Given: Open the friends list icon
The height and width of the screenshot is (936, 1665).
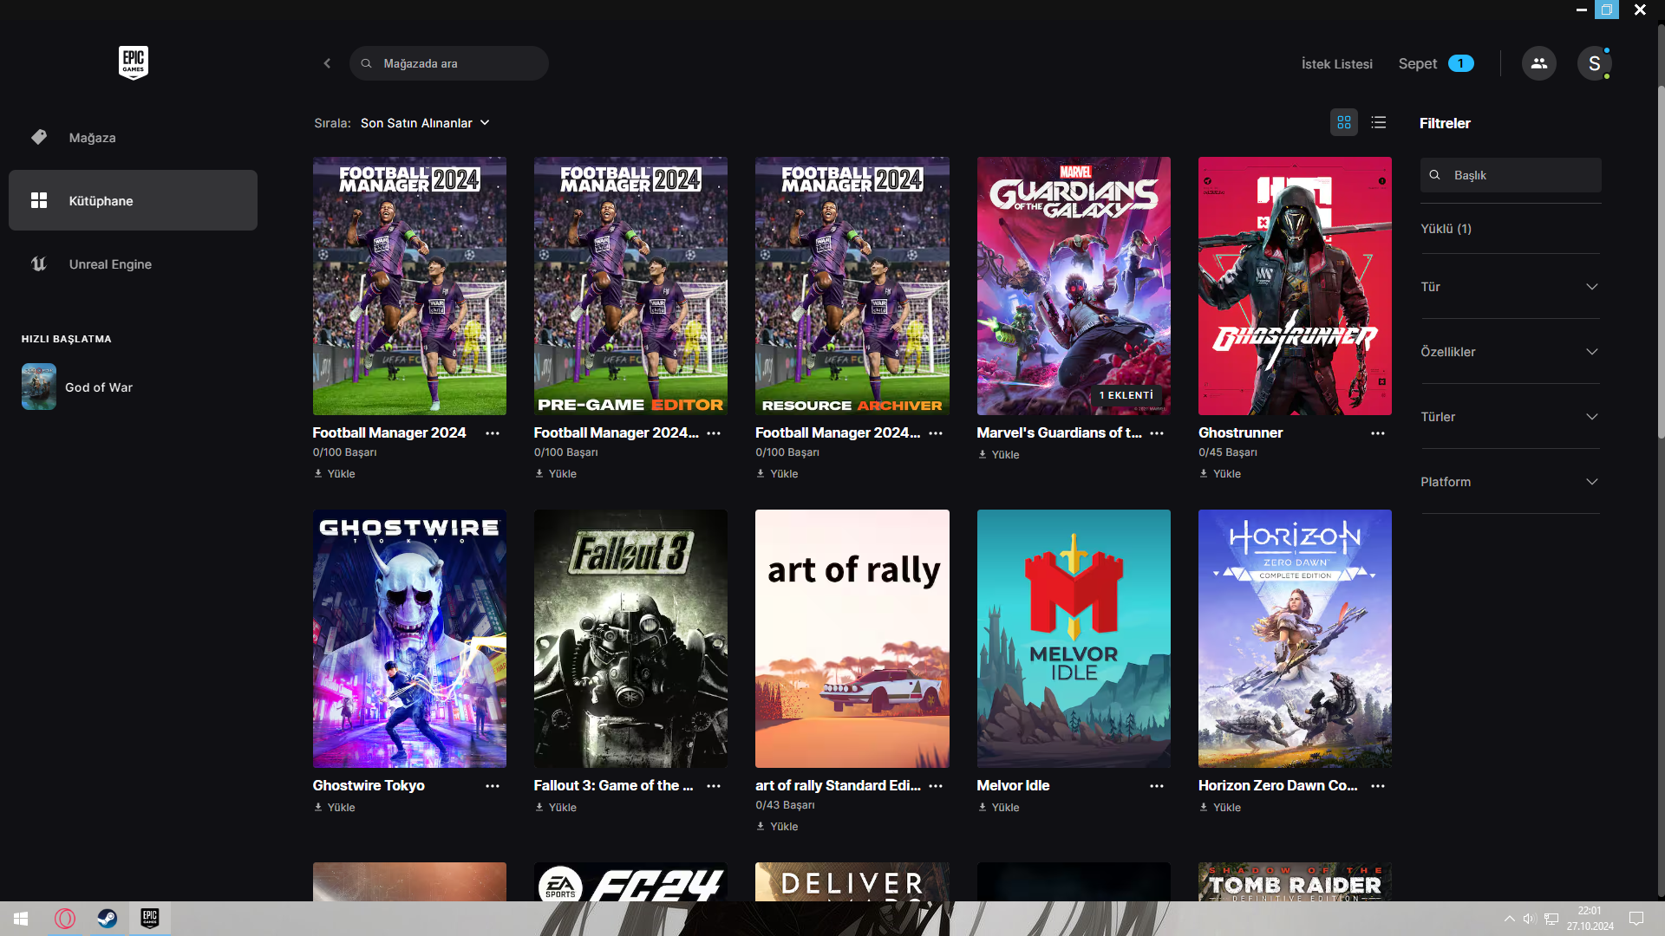Looking at the screenshot, I should click(x=1538, y=63).
